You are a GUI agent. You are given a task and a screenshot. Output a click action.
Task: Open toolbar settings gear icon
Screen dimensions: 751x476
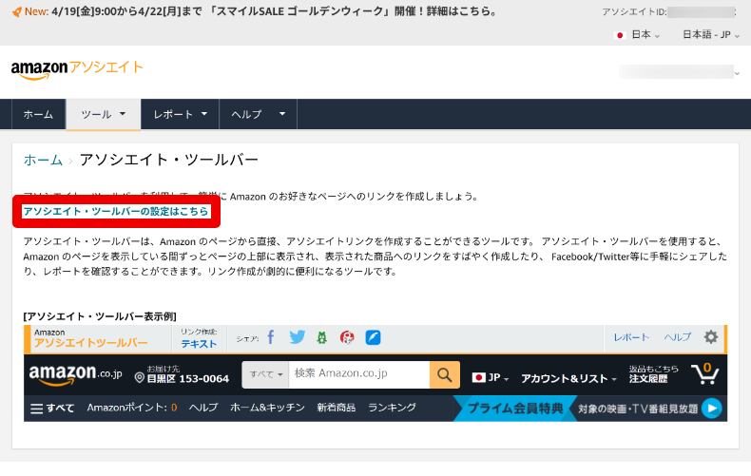[711, 337]
